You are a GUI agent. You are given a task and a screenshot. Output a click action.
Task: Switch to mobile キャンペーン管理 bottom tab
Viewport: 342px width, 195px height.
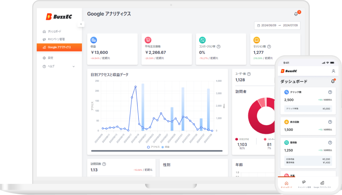click(304, 184)
